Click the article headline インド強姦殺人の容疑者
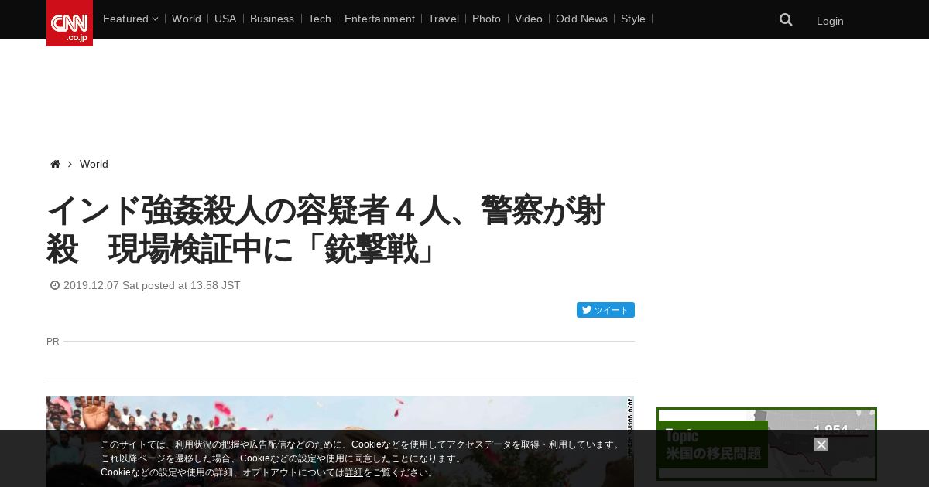Image resolution: width=929 pixels, height=487 pixels. point(326,230)
